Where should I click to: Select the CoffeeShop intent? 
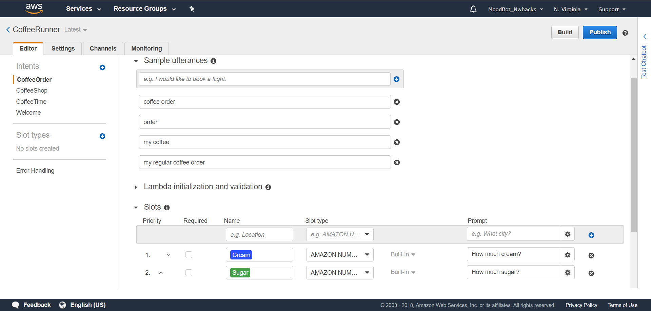(32, 91)
